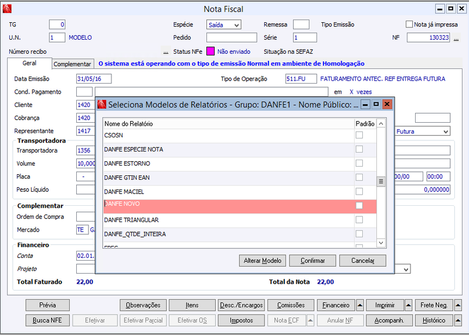Image resolution: width=469 pixels, height=335 pixels.
Task: Expand the arrow beside Histórico
Action: click(x=458, y=320)
